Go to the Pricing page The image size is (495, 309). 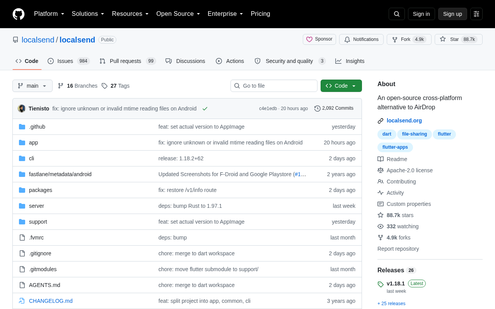coord(260,14)
